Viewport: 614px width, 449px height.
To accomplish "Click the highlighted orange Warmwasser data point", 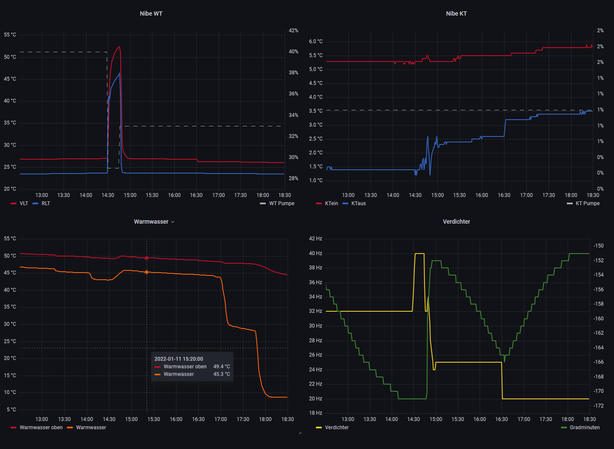I will (147, 272).
